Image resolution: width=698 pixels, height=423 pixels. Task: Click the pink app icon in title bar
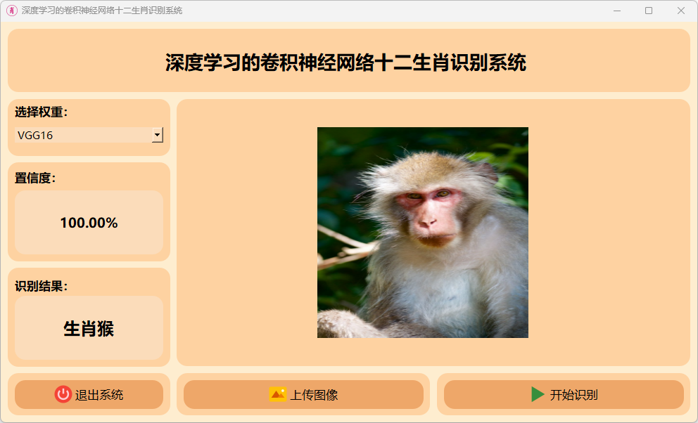(11, 11)
